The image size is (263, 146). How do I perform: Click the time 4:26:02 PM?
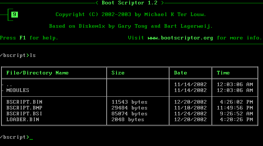(x=236, y=102)
